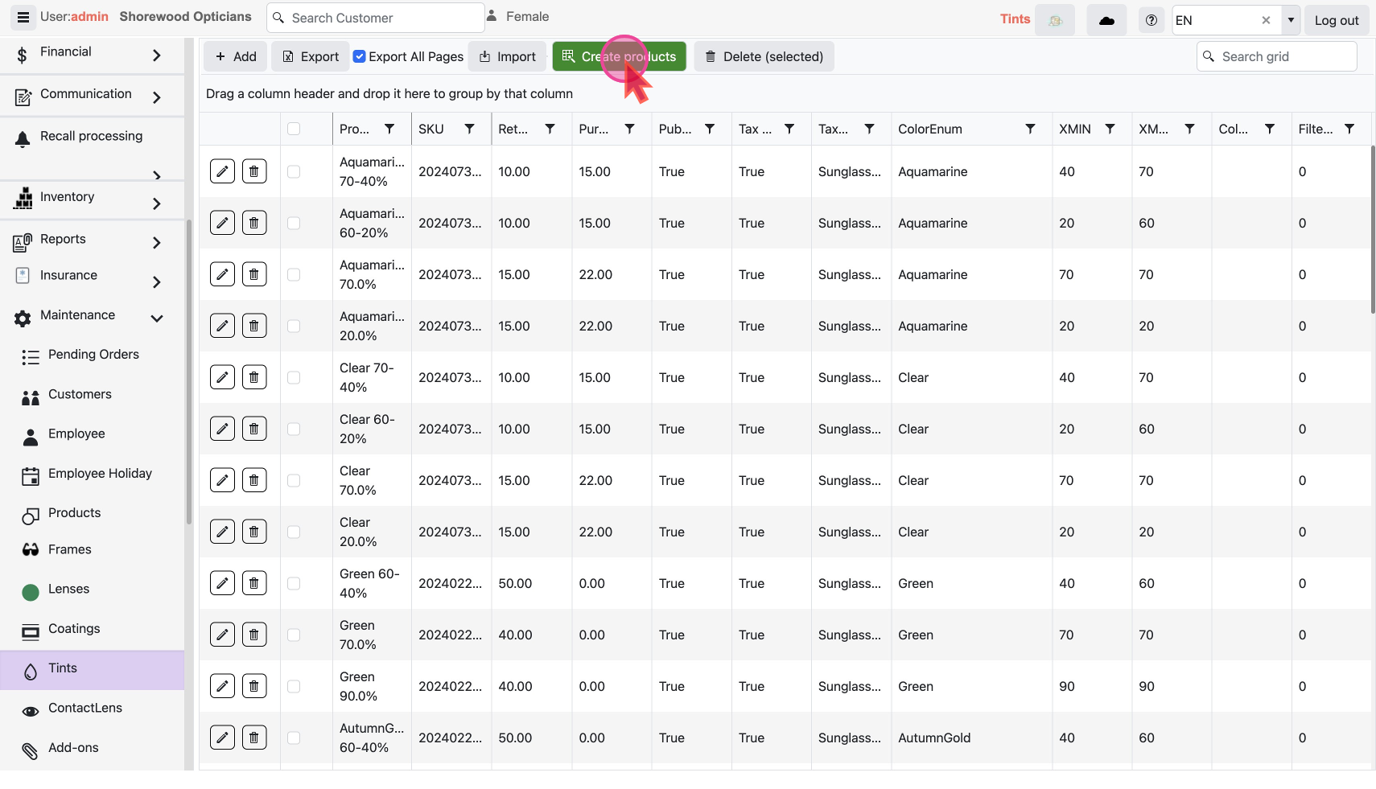Collapse the Maintenance section
The height and width of the screenshot is (789, 1376).
(157, 318)
